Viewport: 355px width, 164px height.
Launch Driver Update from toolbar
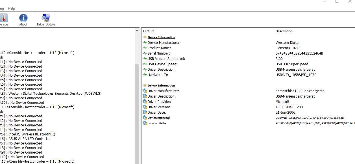[46, 20]
